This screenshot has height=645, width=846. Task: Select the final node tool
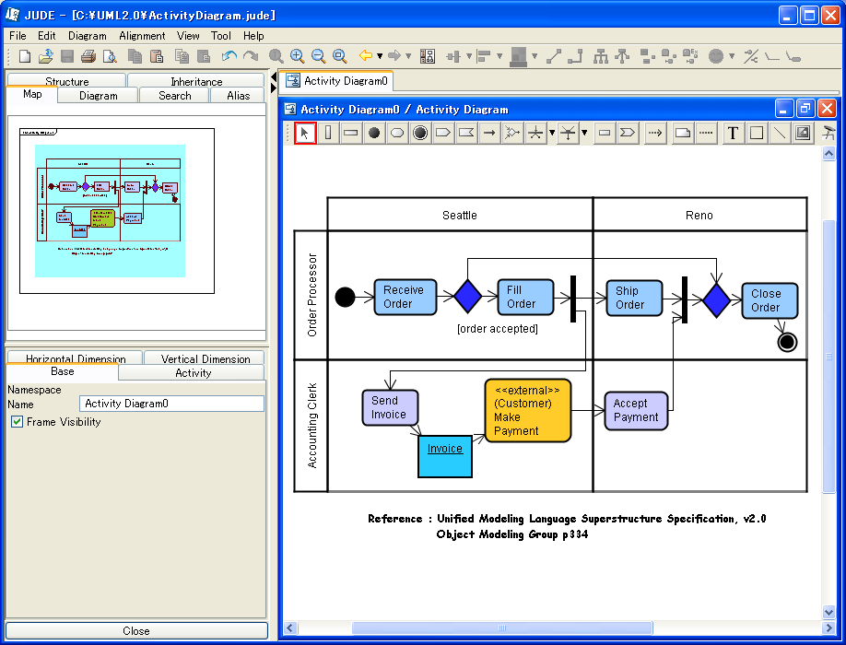(x=420, y=133)
